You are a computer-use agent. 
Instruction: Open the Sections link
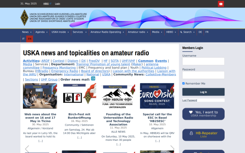(x=31, y=80)
